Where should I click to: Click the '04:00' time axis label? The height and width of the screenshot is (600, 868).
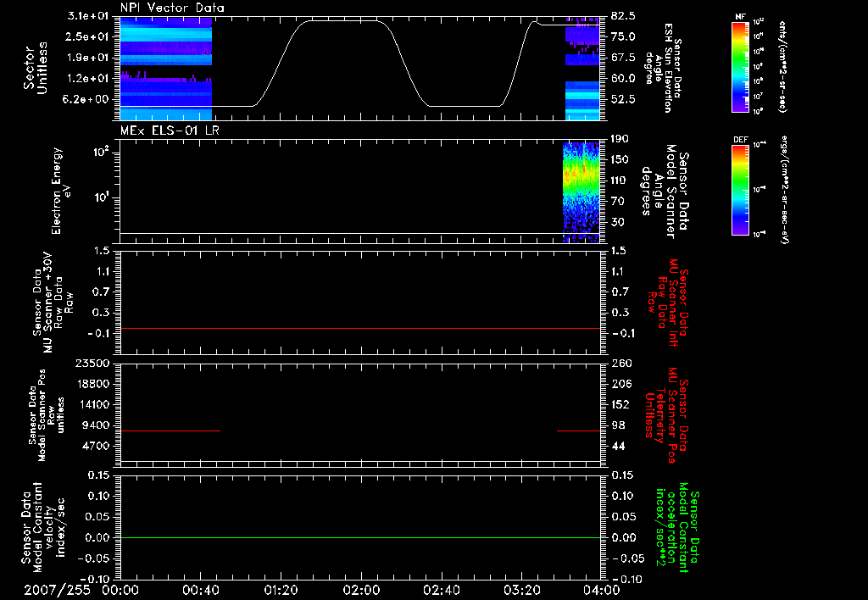click(602, 590)
